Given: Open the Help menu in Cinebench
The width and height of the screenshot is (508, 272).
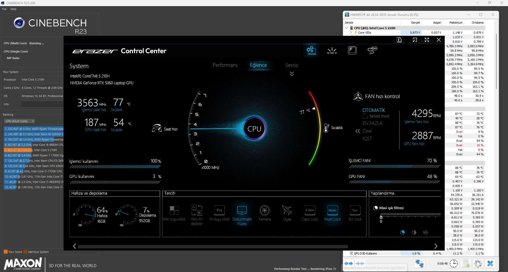Looking at the screenshot, I should pos(13,9).
